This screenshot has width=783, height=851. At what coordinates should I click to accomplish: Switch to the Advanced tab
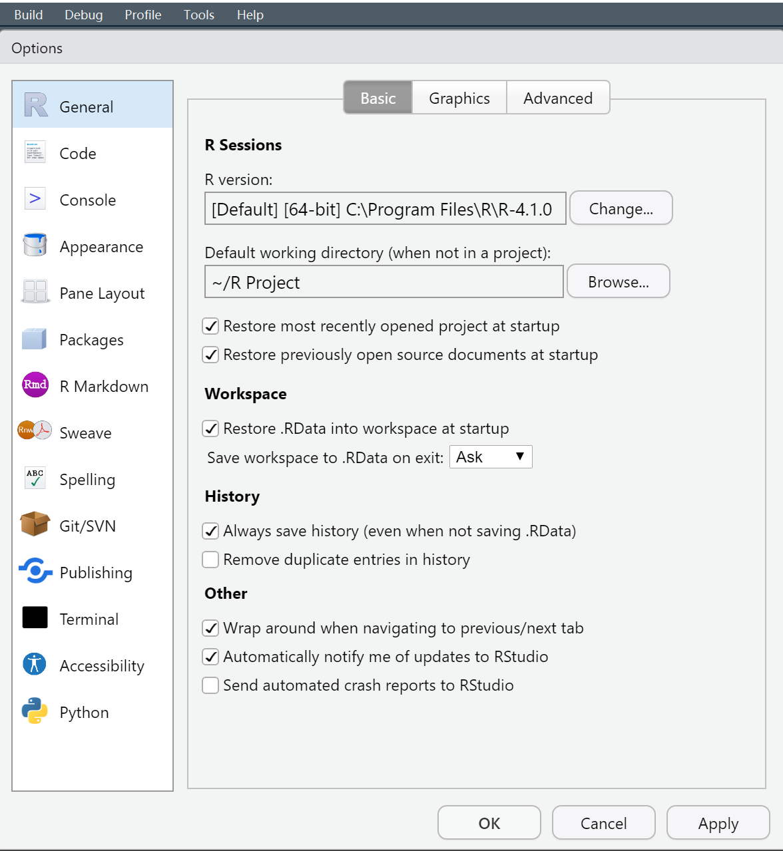[558, 98]
